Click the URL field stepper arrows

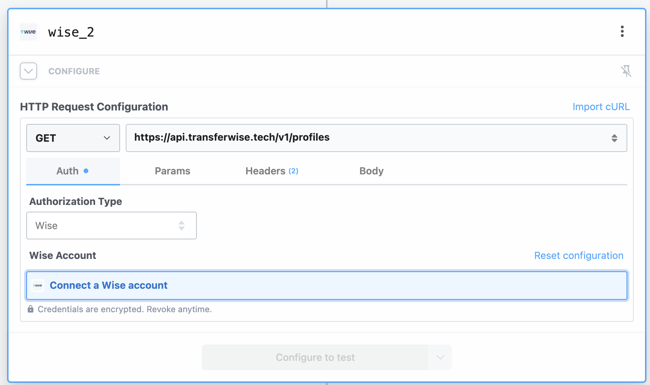point(614,138)
